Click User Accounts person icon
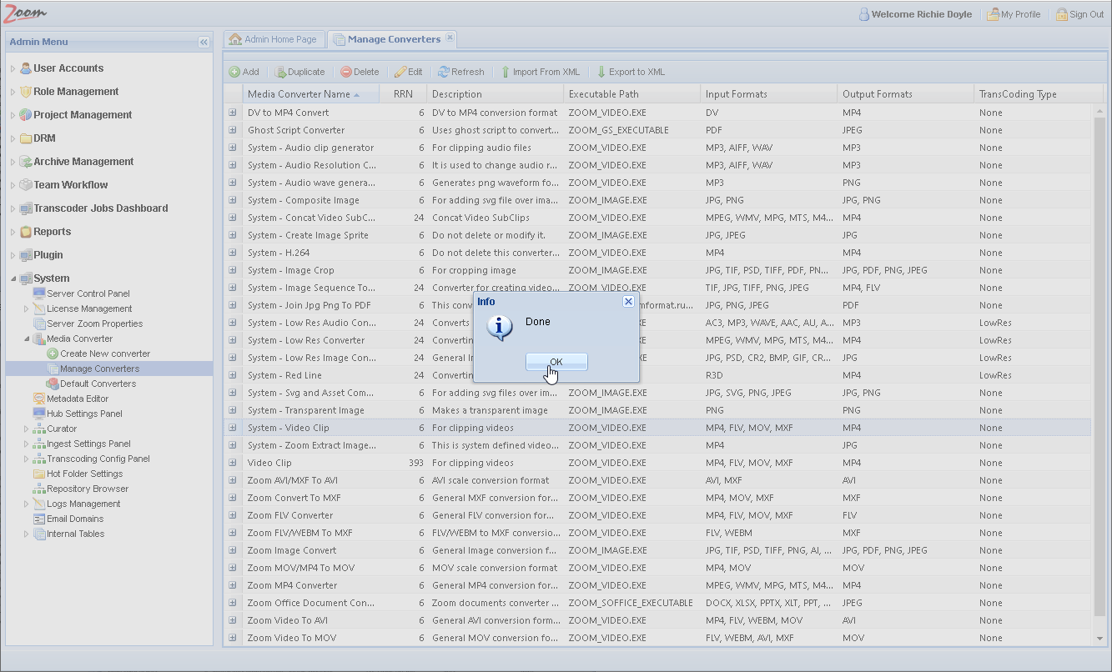 click(26, 68)
